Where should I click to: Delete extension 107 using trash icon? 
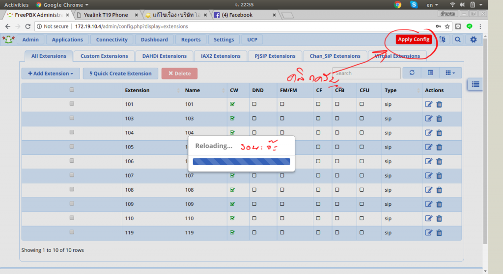click(439, 175)
